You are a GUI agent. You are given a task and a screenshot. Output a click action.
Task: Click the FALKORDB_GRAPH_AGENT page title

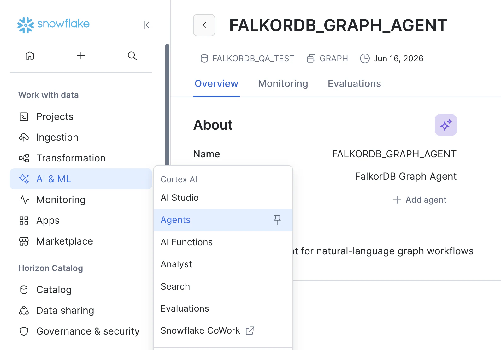point(338,25)
